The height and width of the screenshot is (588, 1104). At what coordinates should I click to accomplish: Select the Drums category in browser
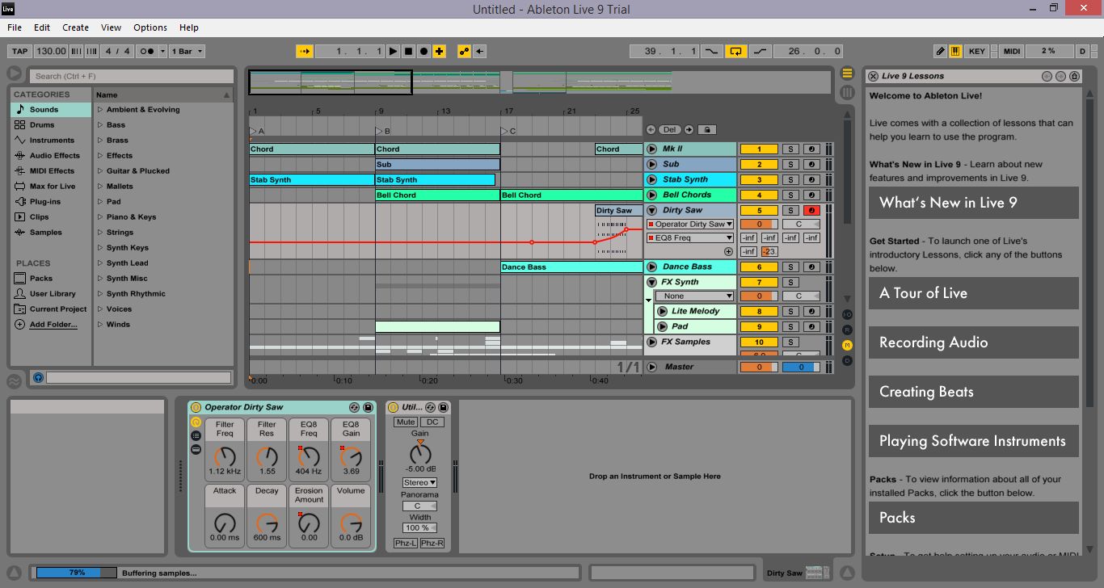[x=51, y=125]
